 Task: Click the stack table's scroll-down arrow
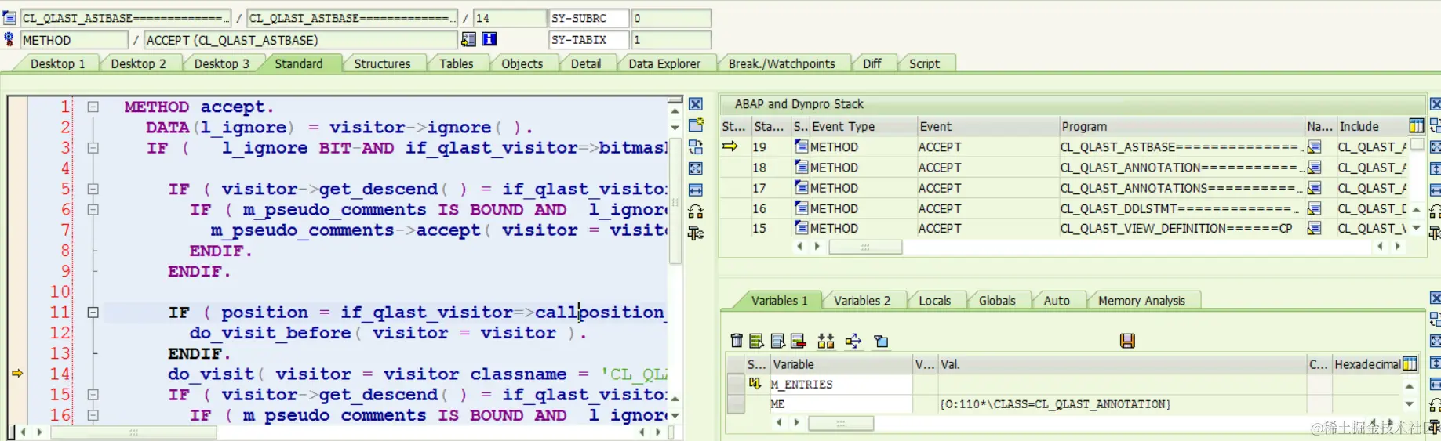pyautogui.click(x=1416, y=228)
